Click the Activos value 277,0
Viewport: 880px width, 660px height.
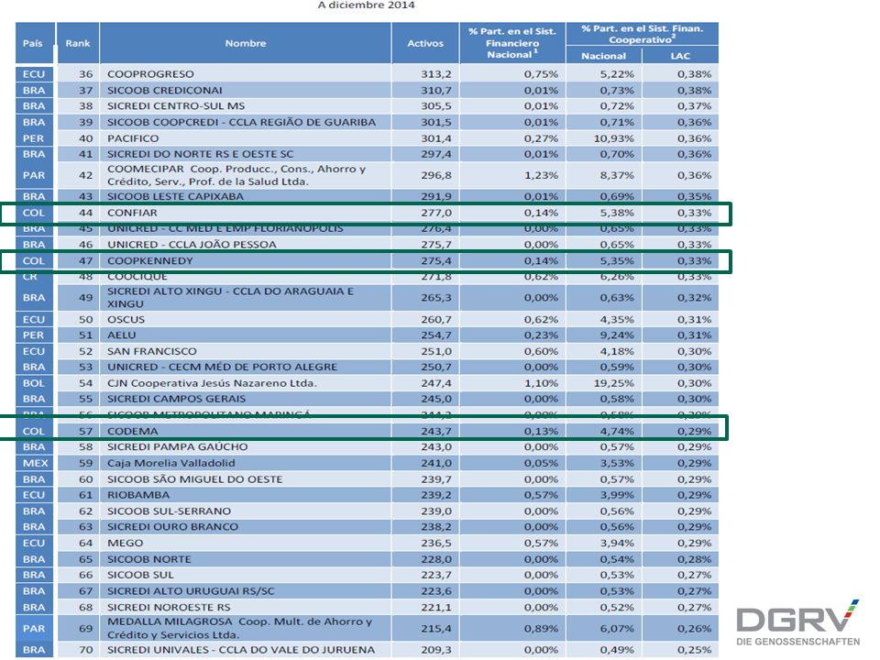(436, 213)
